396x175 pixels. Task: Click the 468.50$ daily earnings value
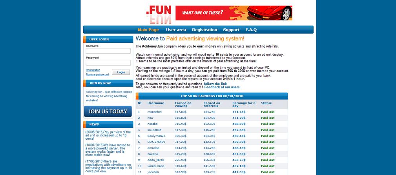click(x=239, y=124)
